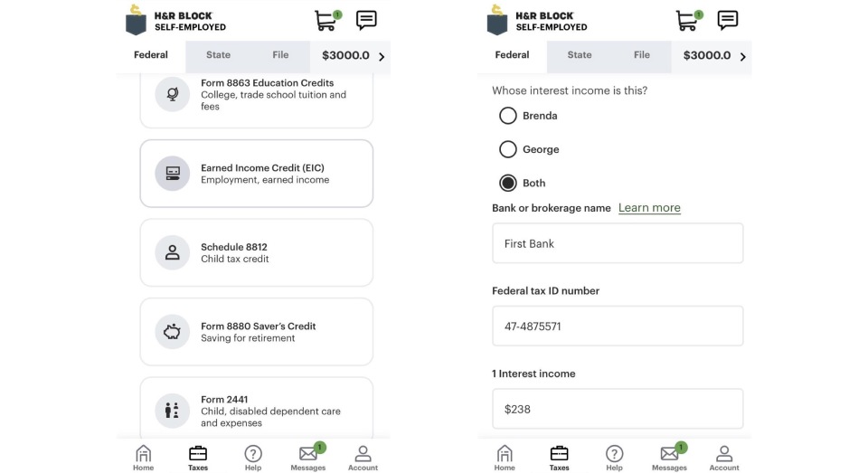868x473 pixels.
Task: Click the Form 2441 dependent care icon
Action: pyautogui.click(x=172, y=411)
